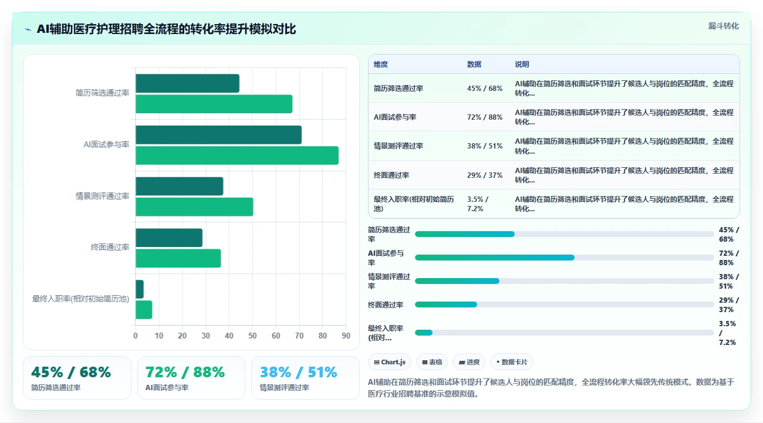
Task: Click the title AI辅助医疗护理招聘全流程的转化率提升模拟对比
Action: click(167, 29)
